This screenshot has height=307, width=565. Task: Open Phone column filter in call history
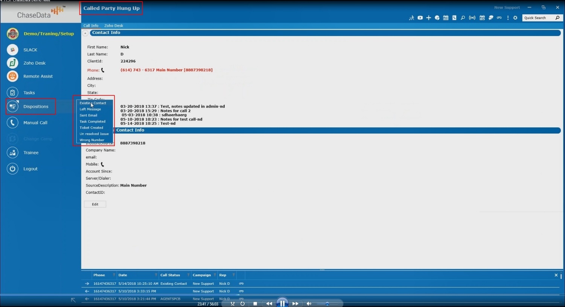pos(114,275)
